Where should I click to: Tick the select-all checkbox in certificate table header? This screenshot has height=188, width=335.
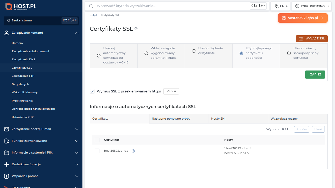[97, 140]
